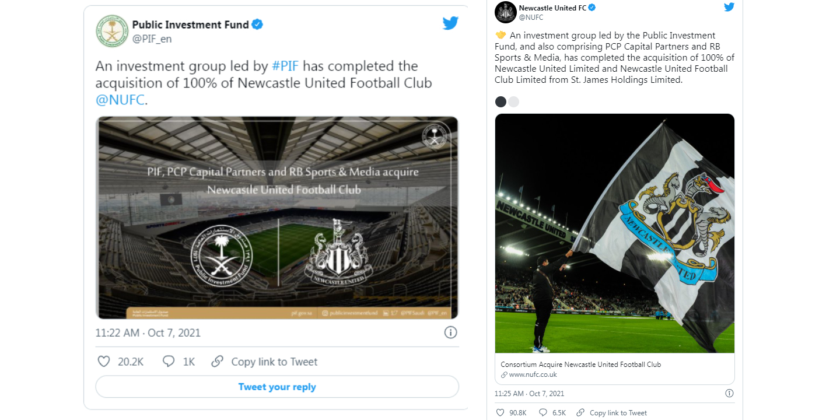Image resolution: width=840 pixels, height=420 pixels.
Task: Click the reply bubble icon showing 1K
Action: pos(169,362)
